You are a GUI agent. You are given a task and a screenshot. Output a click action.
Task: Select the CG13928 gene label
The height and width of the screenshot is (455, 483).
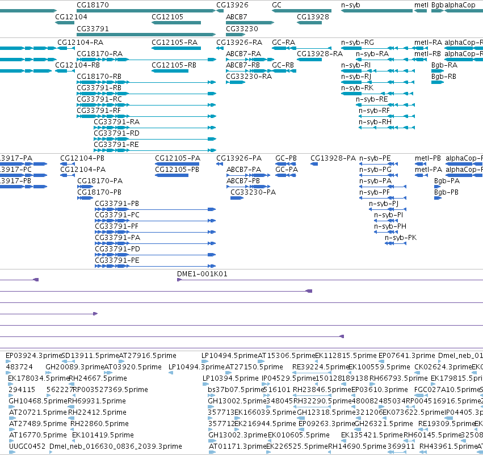[x=313, y=16]
